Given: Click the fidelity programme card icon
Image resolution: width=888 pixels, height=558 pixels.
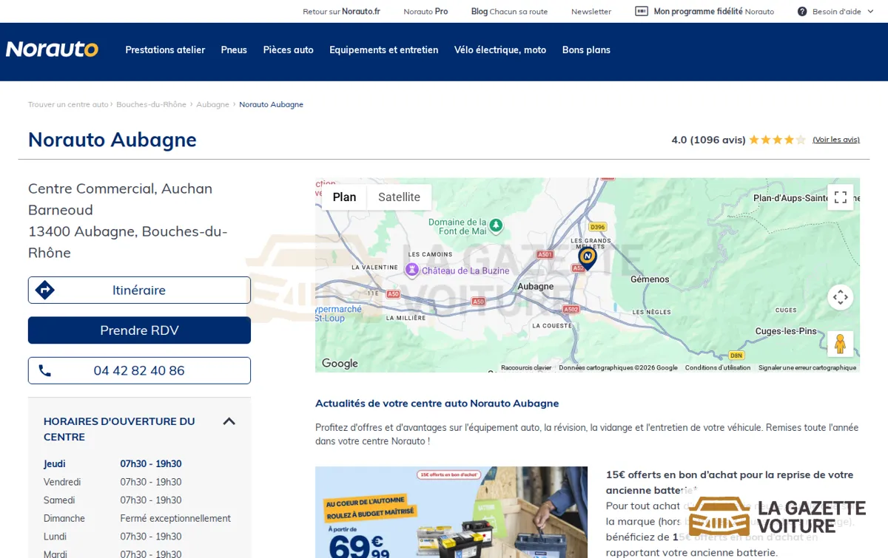Looking at the screenshot, I should [x=642, y=11].
